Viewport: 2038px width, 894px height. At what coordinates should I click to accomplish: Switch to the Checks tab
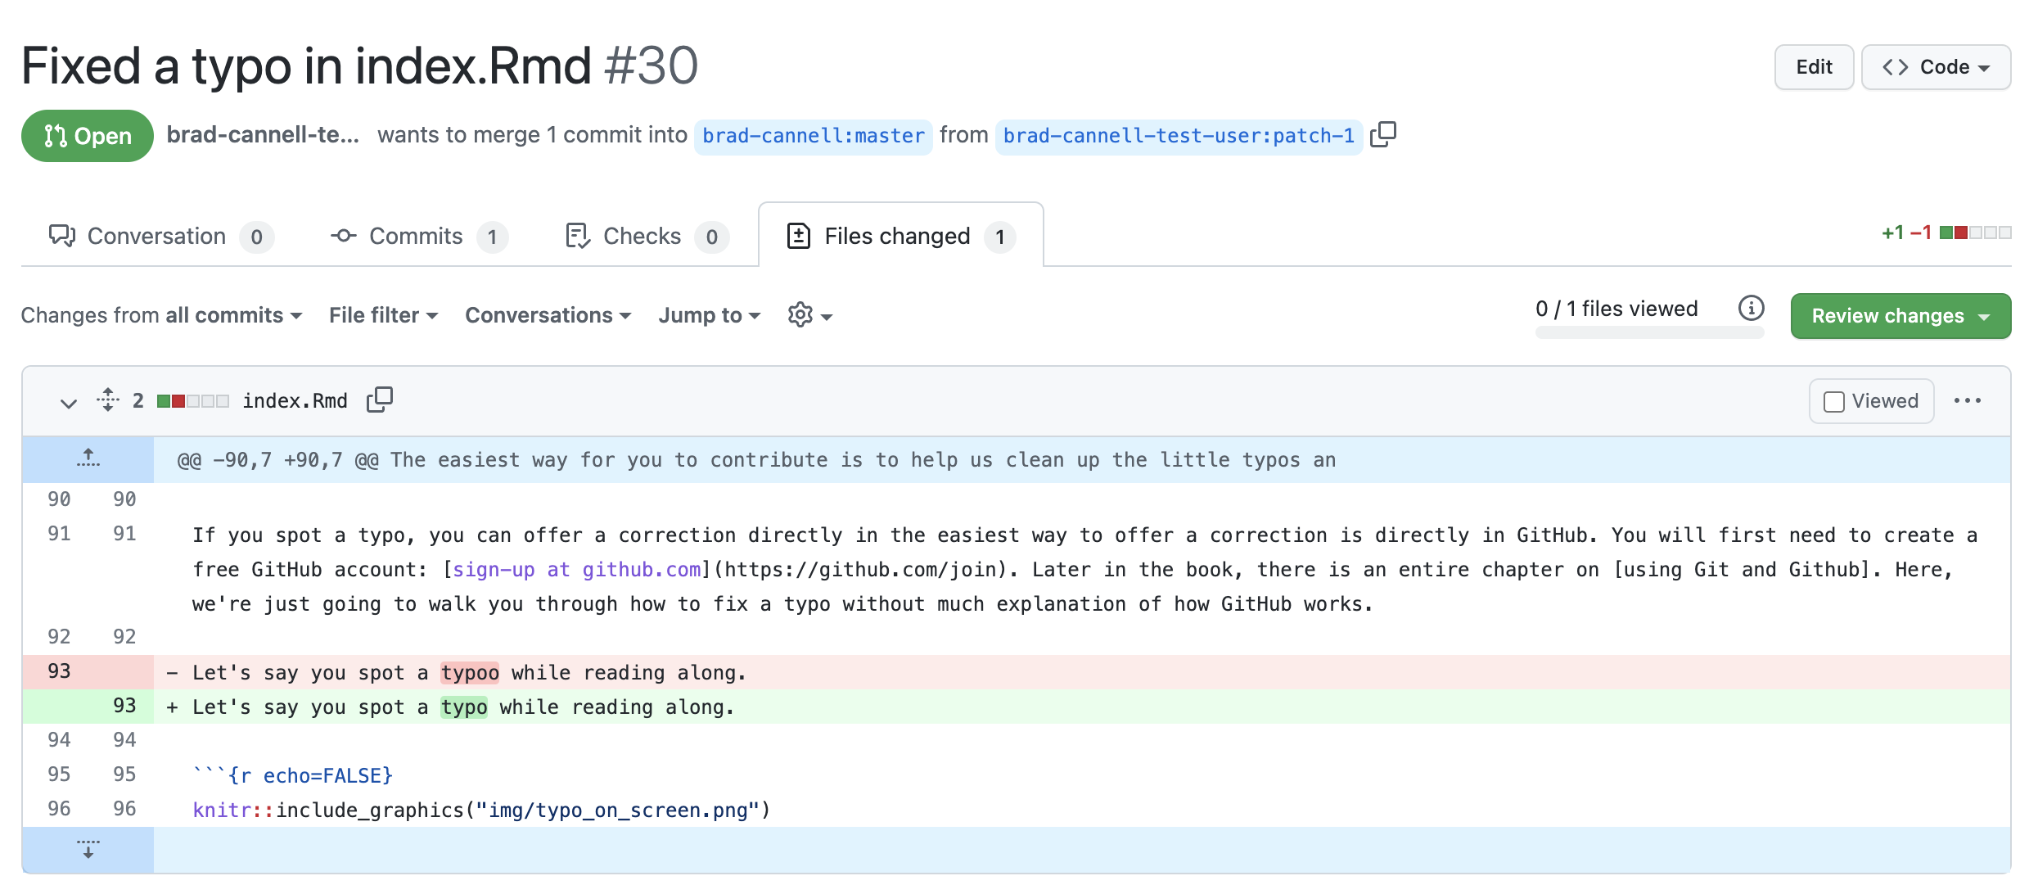pos(647,237)
